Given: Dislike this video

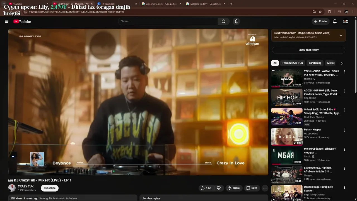Looking at the screenshot, I should 219,188.
